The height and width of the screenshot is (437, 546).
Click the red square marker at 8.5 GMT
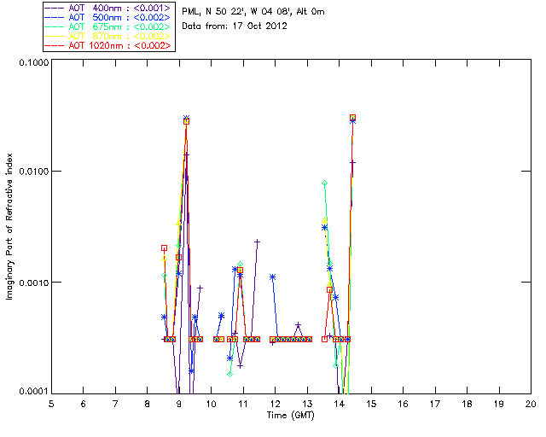coord(164,248)
